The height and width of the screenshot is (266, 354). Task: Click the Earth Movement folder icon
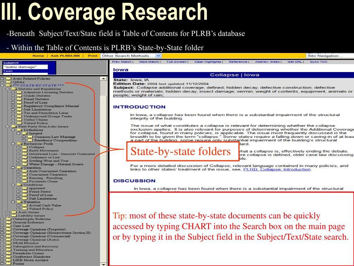25,150
